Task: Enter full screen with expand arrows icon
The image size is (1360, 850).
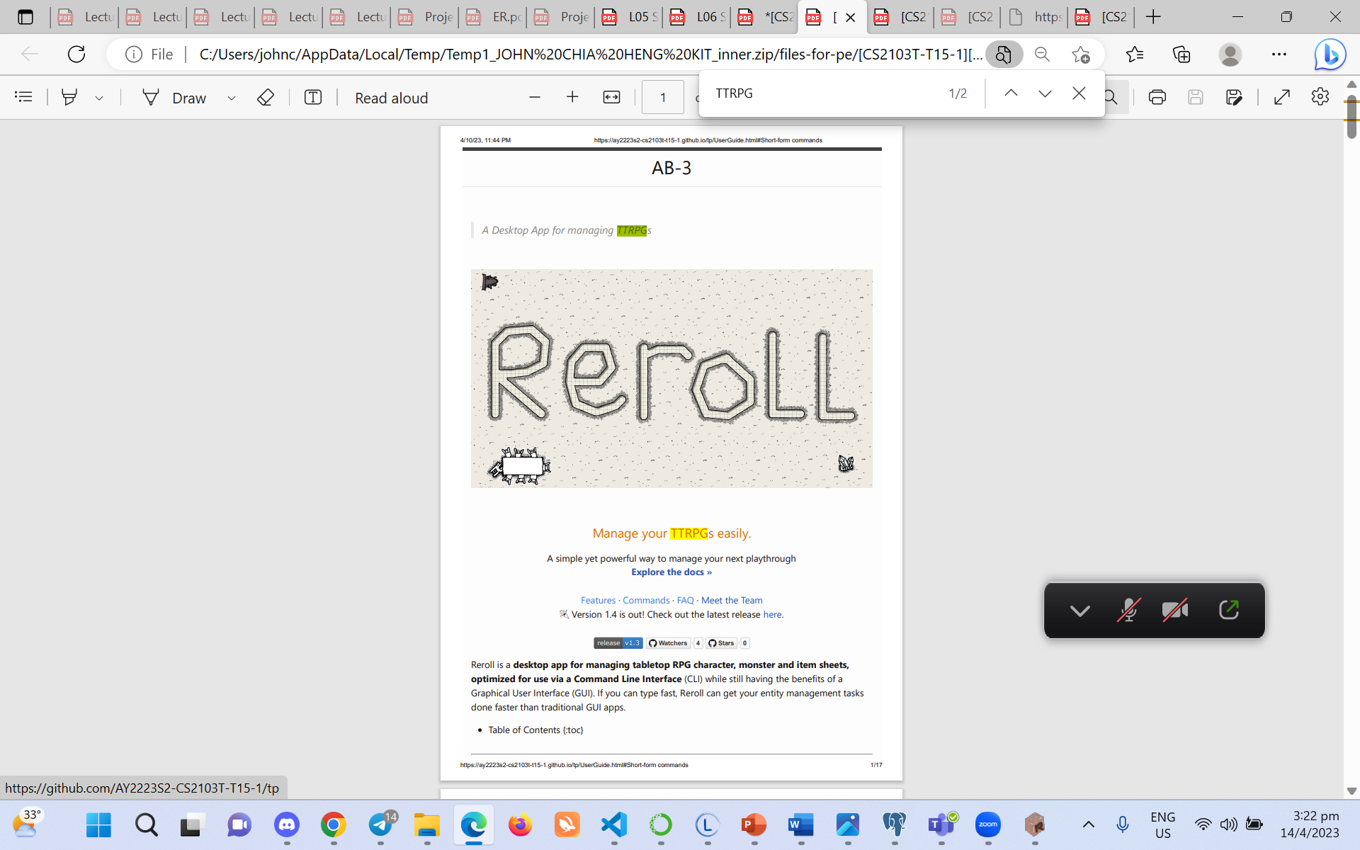Action: tap(1281, 97)
